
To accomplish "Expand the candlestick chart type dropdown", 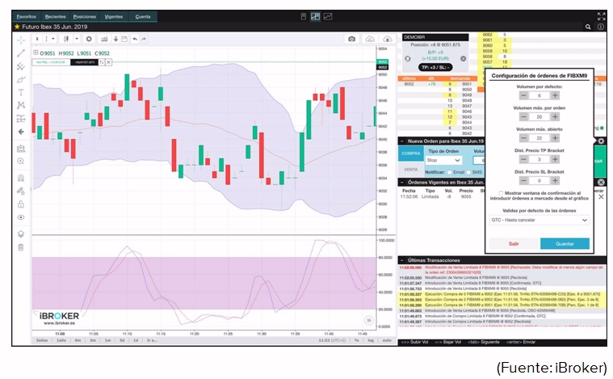I will click(x=77, y=39).
